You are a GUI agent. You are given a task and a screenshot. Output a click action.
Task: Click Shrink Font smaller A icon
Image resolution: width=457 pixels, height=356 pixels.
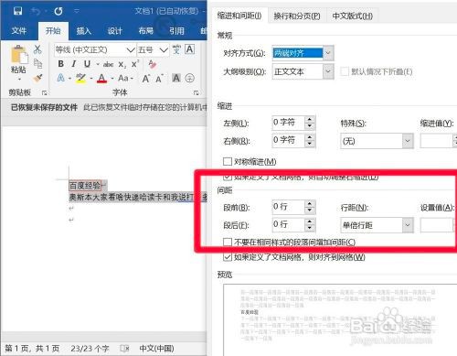coord(159,79)
